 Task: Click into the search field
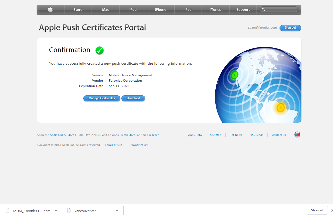click(281, 9)
